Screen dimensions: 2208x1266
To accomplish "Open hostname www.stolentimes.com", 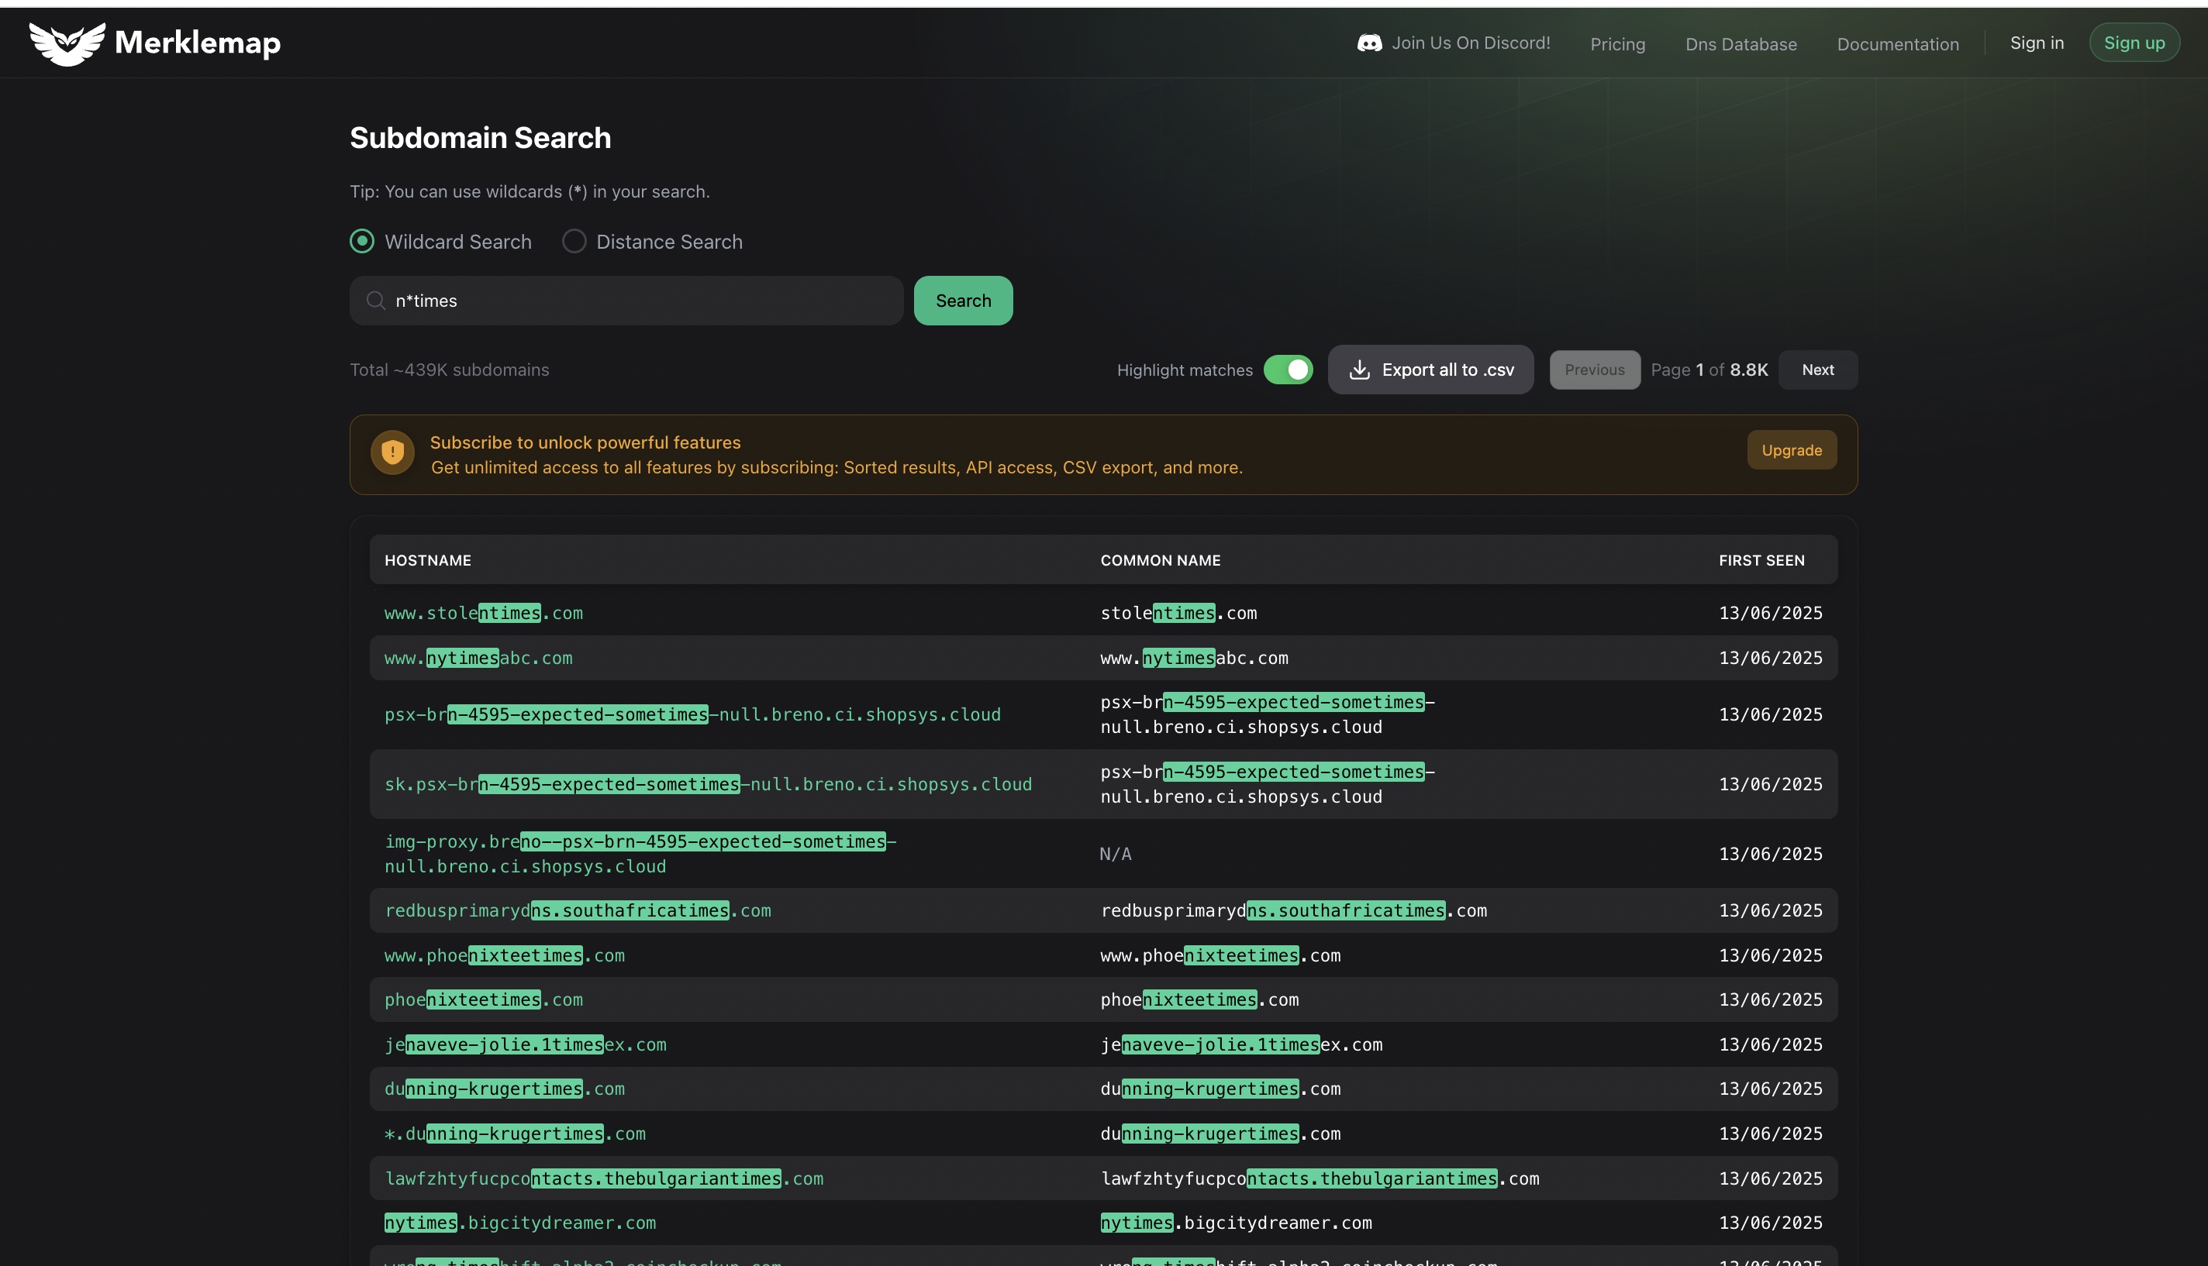I will pyautogui.click(x=483, y=612).
